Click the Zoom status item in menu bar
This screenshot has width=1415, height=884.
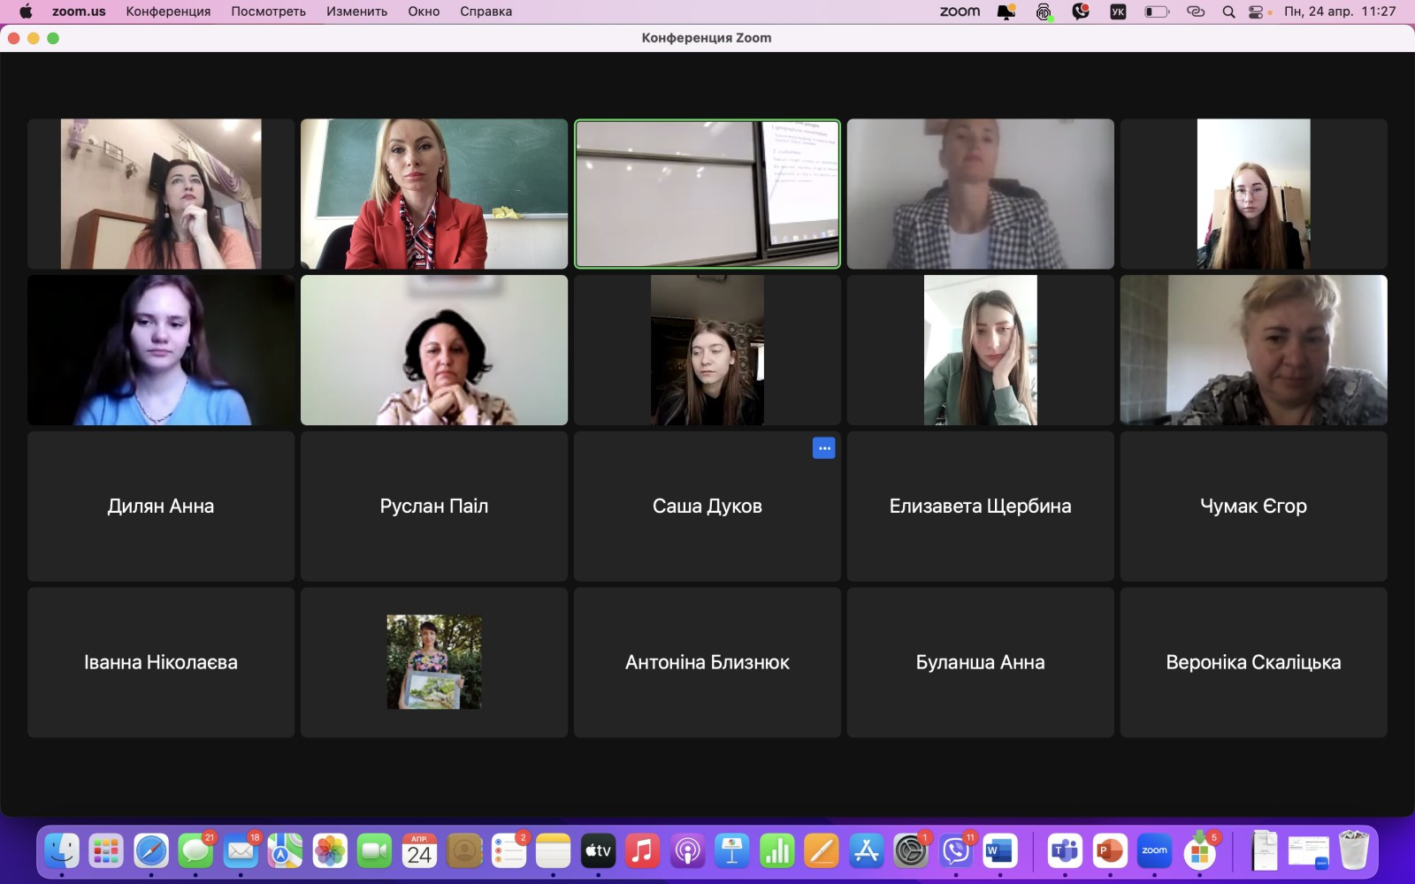pyautogui.click(x=960, y=11)
